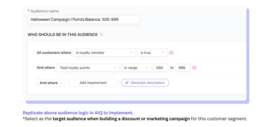Open the bottom 'And where' dropdown
The height and width of the screenshot is (127, 272).
pyautogui.click(x=51, y=83)
